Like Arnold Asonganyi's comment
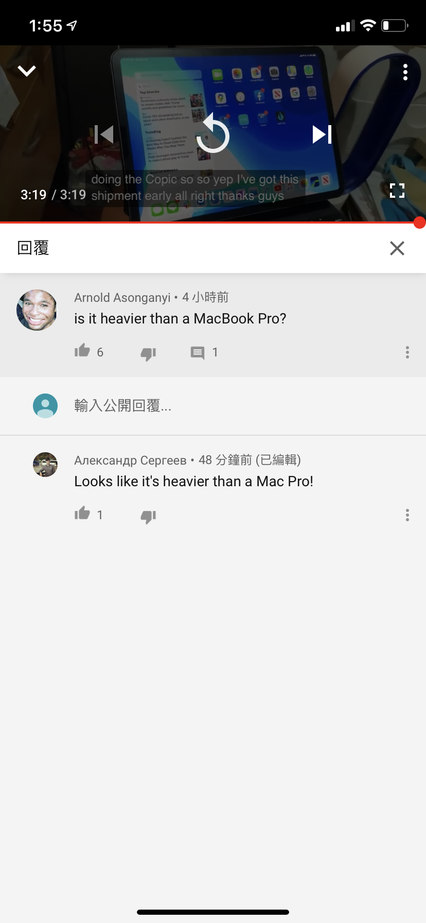 pos(82,351)
